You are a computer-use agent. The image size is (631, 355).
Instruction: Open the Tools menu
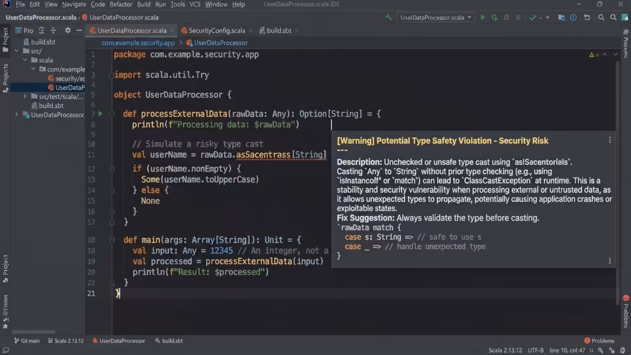(x=177, y=4)
